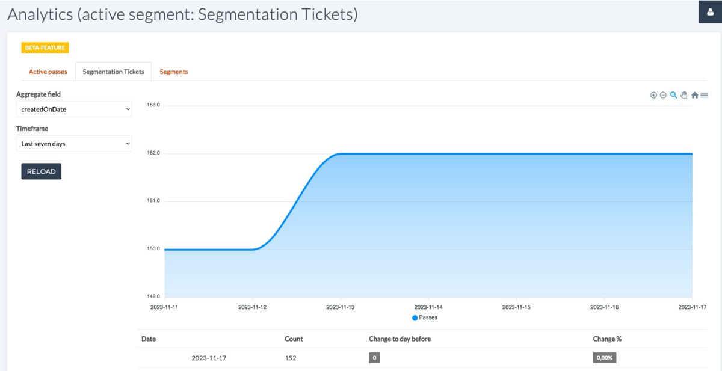Open the chart hamburger menu icon
722x371 pixels.
704,94
